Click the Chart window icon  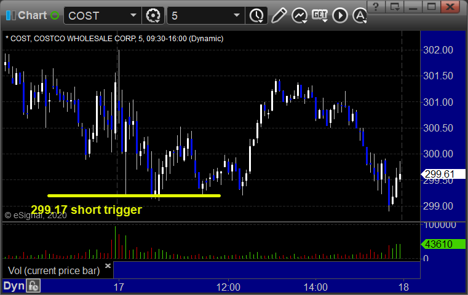tap(10, 15)
